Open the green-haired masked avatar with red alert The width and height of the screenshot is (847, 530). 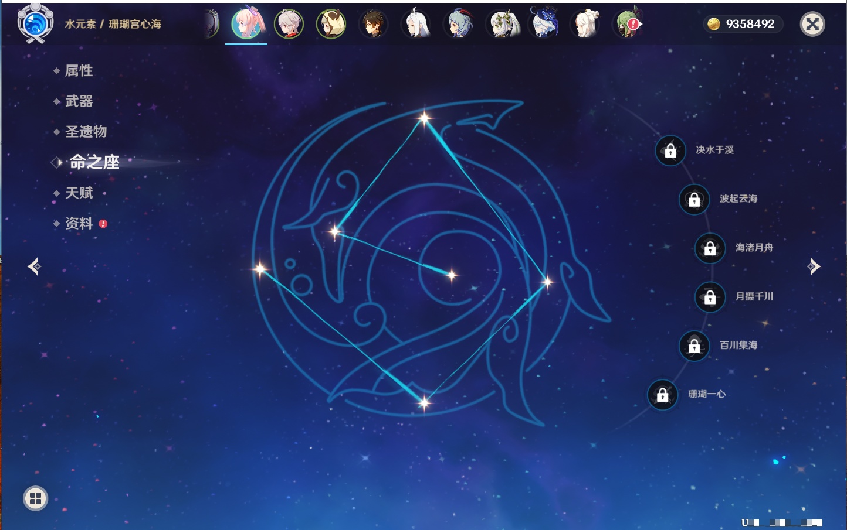(628, 24)
